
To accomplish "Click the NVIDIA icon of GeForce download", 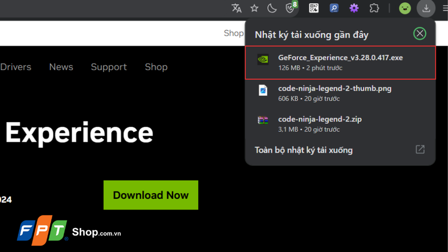I will coord(263,59).
